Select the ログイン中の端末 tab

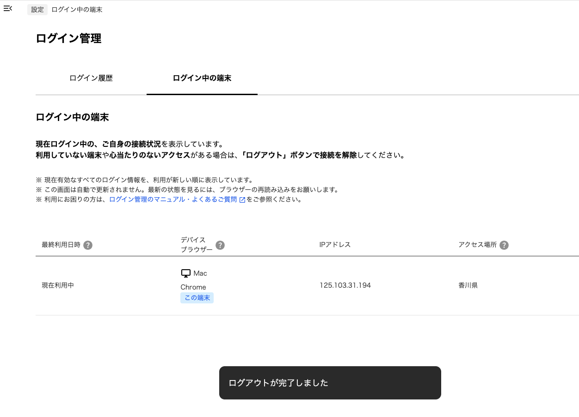click(x=202, y=78)
